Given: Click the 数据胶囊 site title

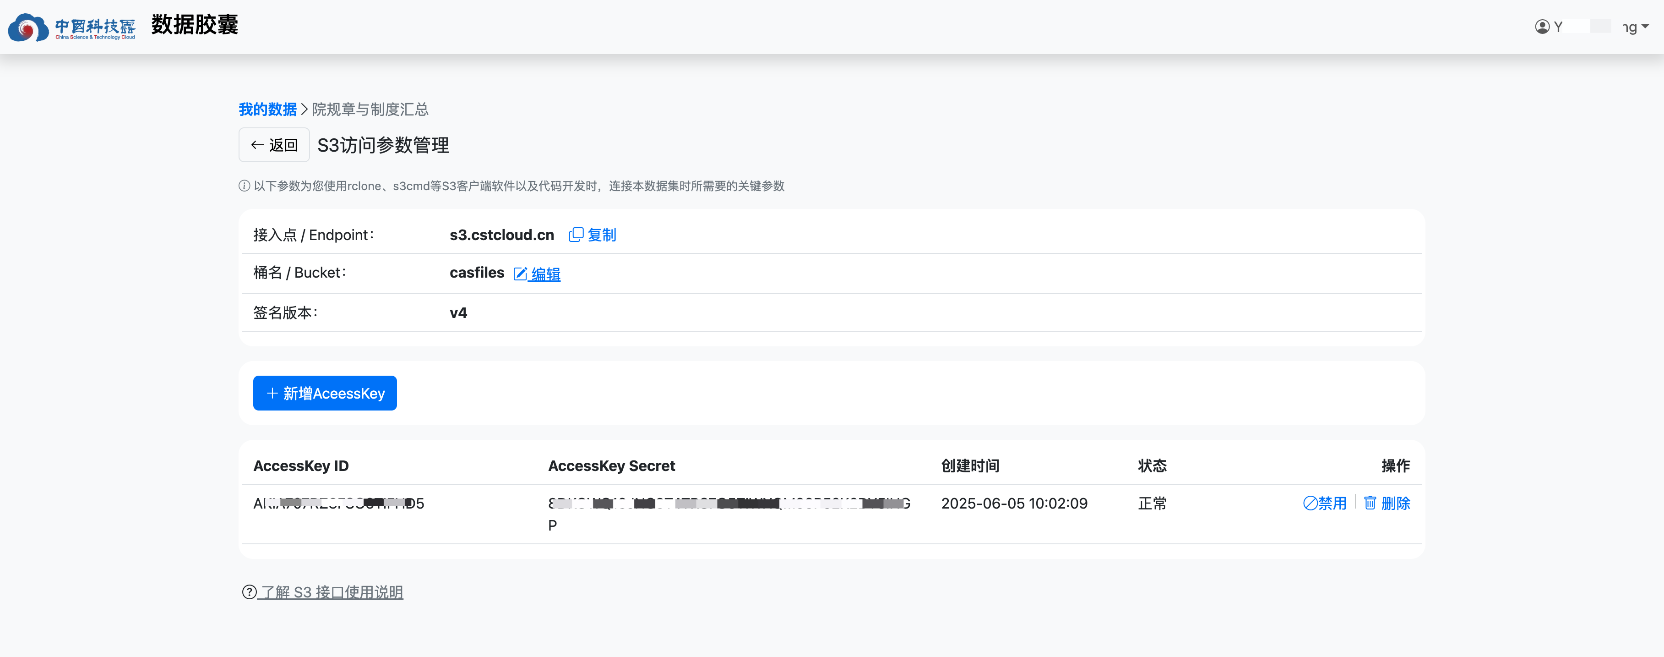Looking at the screenshot, I should pyautogui.click(x=195, y=25).
